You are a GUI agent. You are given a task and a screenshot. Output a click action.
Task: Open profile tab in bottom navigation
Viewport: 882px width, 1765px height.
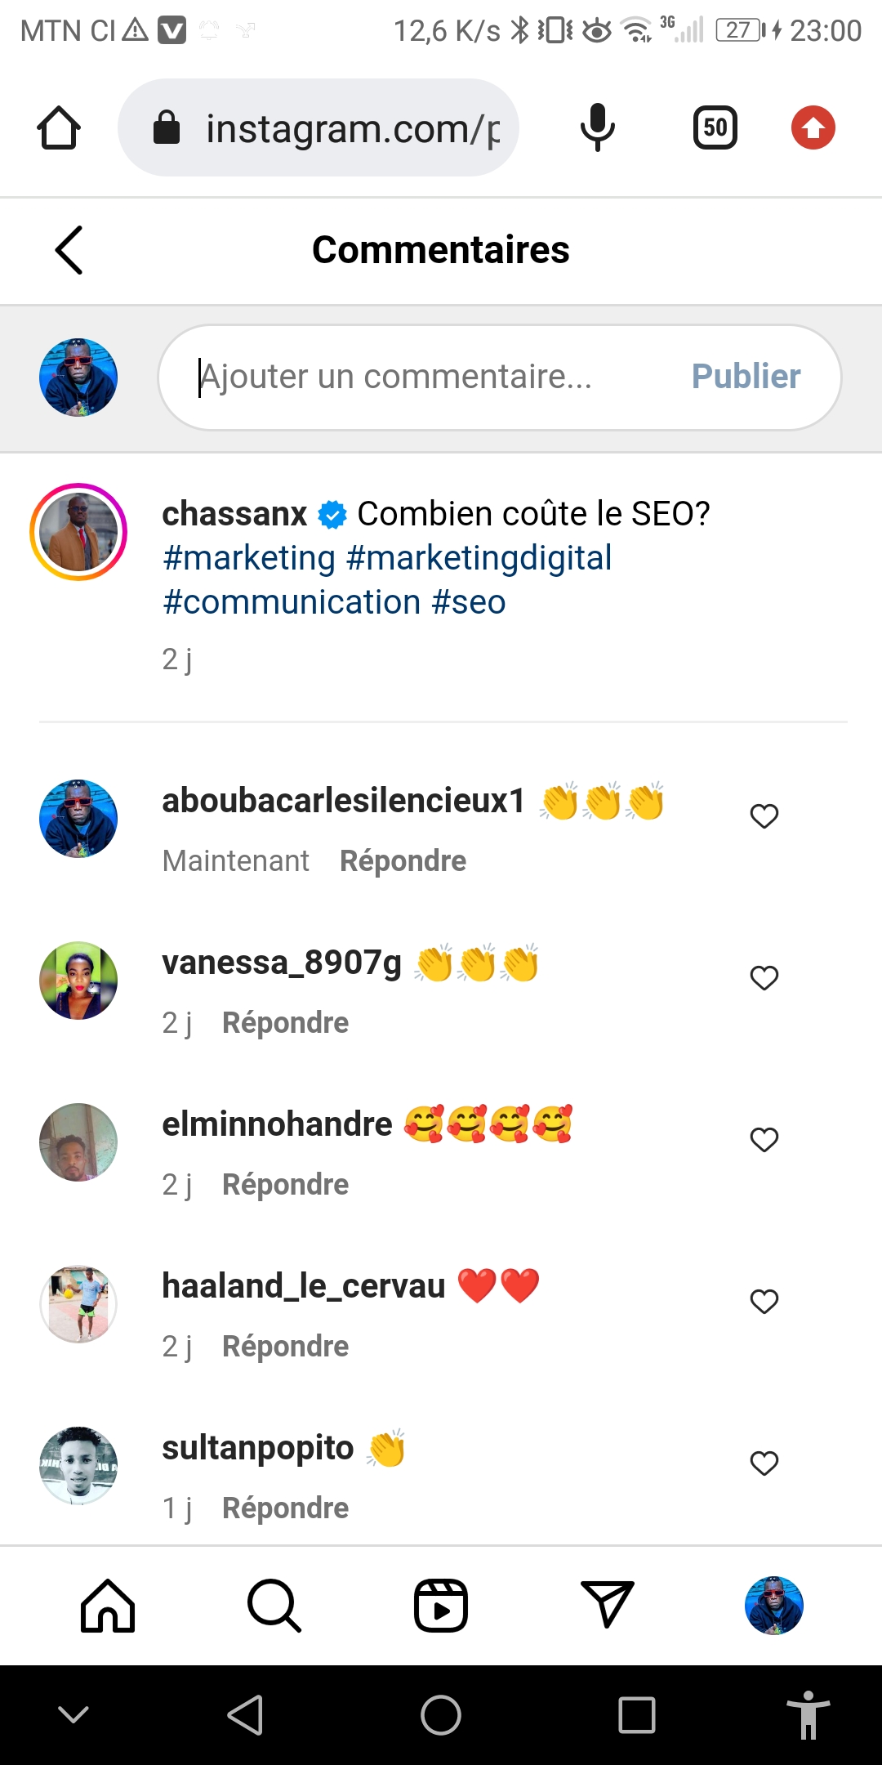pos(774,1606)
